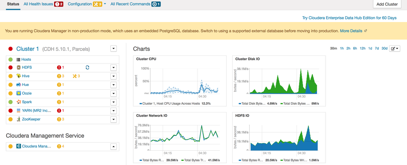407x165 pixels.
Task: Click the Hosts grid icon
Action: click(18, 59)
